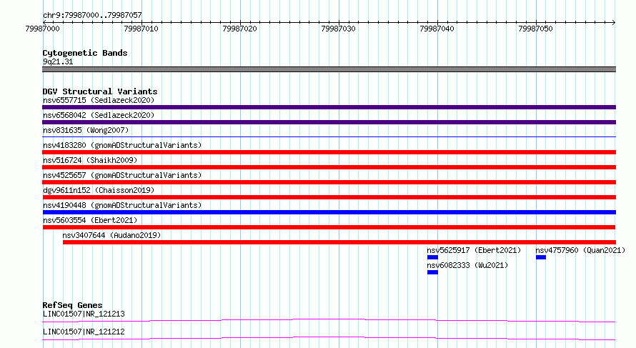
Task: Click the nsv4183280 (gnomADStructuralVariants) label
Action: point(122,145)
